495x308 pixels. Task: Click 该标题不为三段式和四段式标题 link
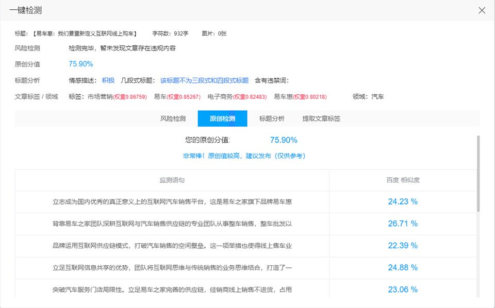point(204,80)
